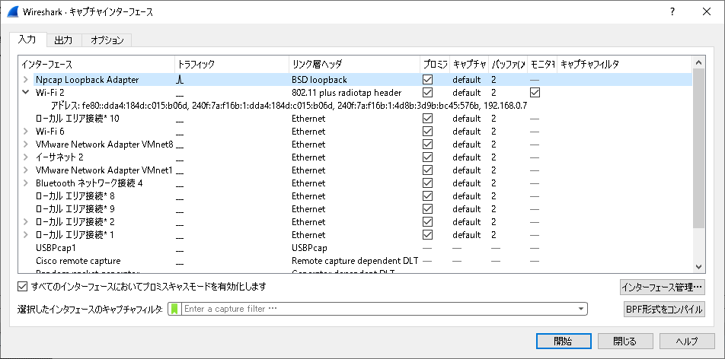Toggle promiscuous checkbox for イーサネット 2

click(x=428, y=157)
